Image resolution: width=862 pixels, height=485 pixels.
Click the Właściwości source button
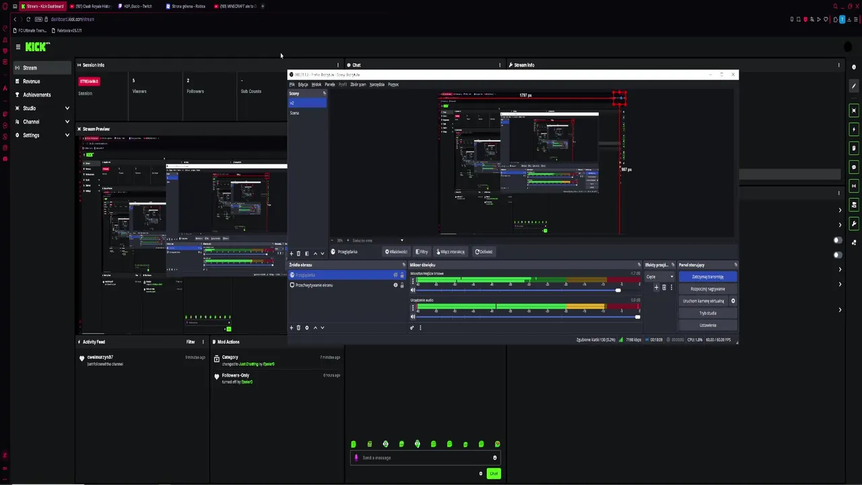tap(396, 252)
